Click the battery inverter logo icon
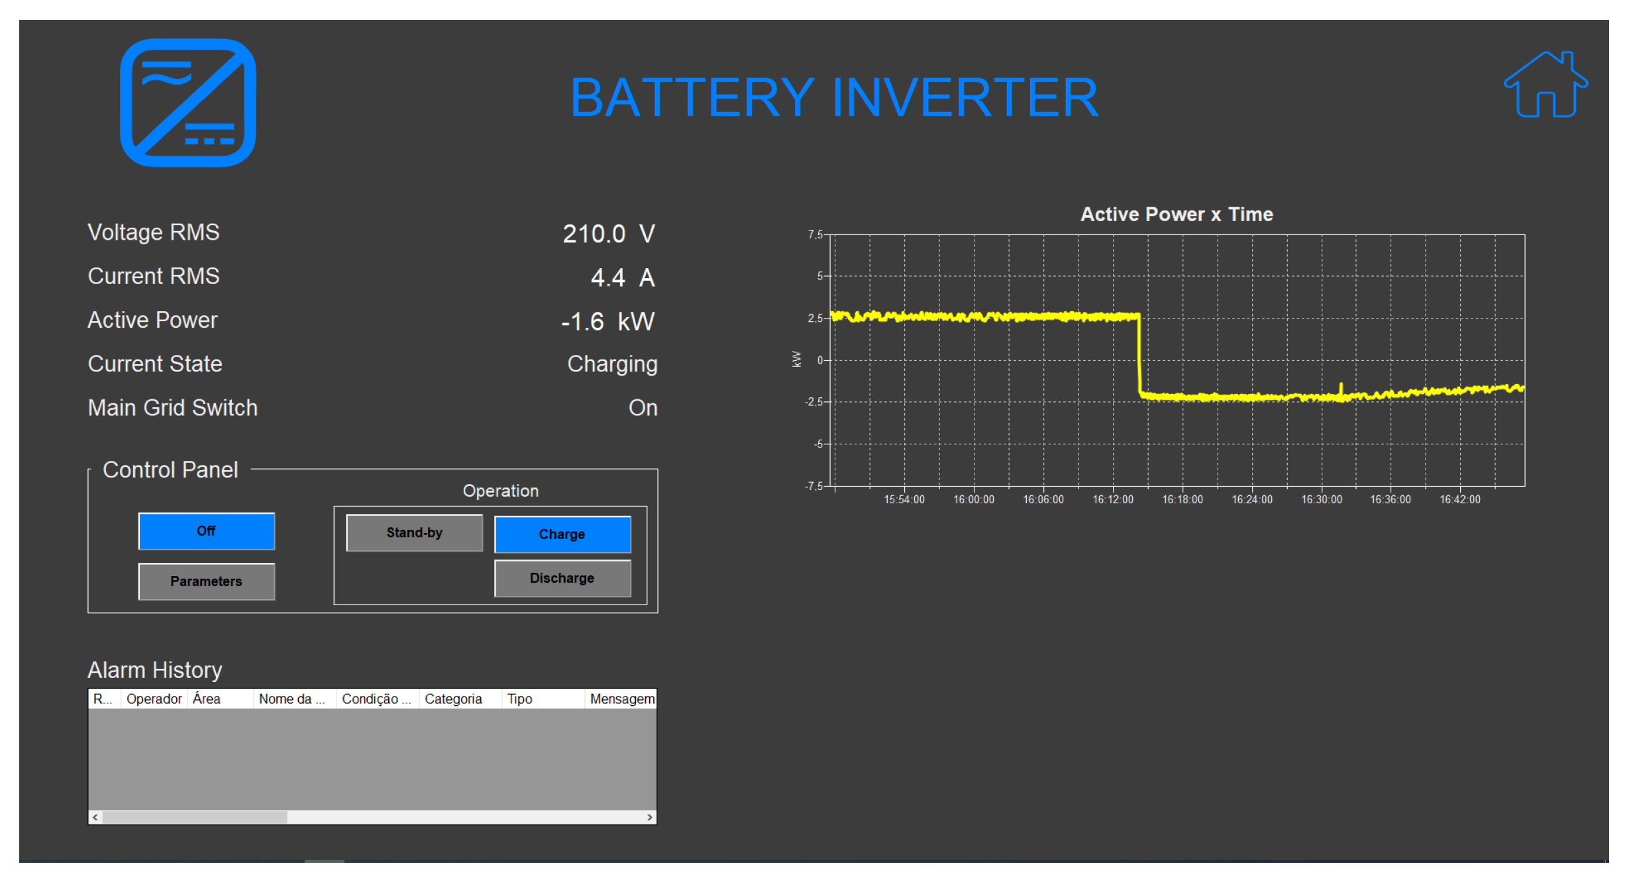 (188, 103)
